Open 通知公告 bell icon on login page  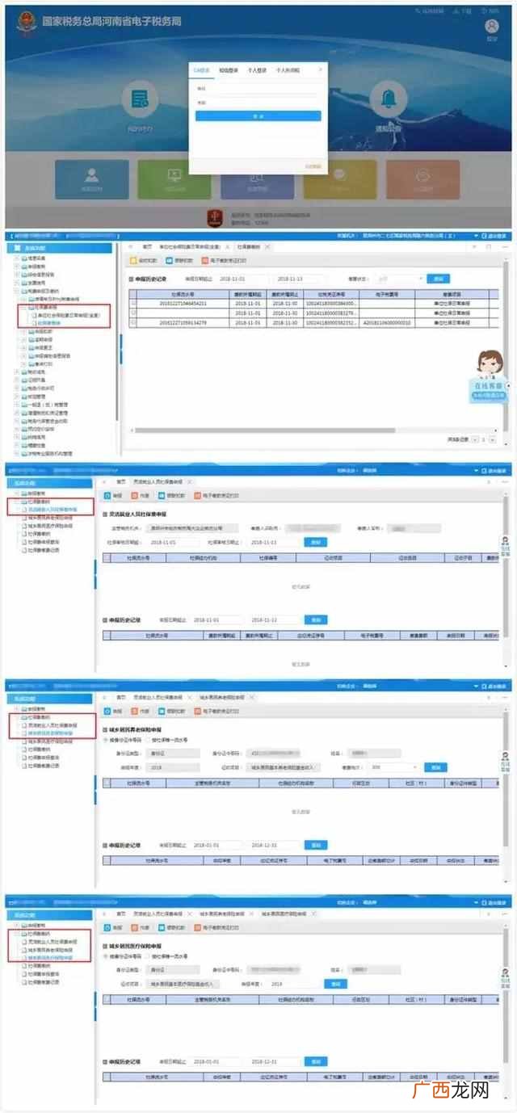(x=389, y=99)
